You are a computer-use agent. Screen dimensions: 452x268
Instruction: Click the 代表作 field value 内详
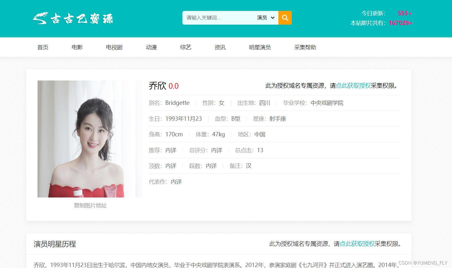[176, 182]
